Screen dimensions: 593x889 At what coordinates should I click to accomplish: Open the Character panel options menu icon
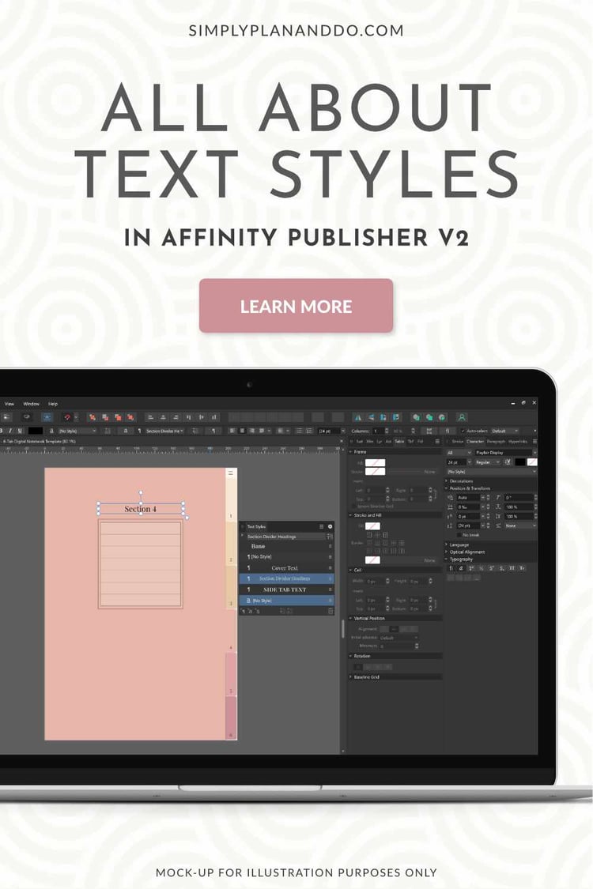tap(534, 441)
